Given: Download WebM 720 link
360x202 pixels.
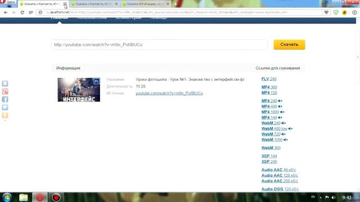Looking at the screenshot, I should tap(271, 134).
